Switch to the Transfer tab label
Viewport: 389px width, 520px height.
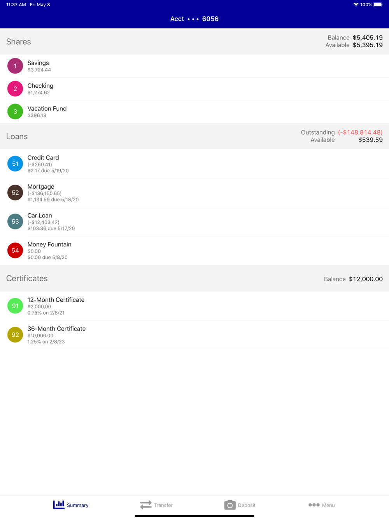163,505
